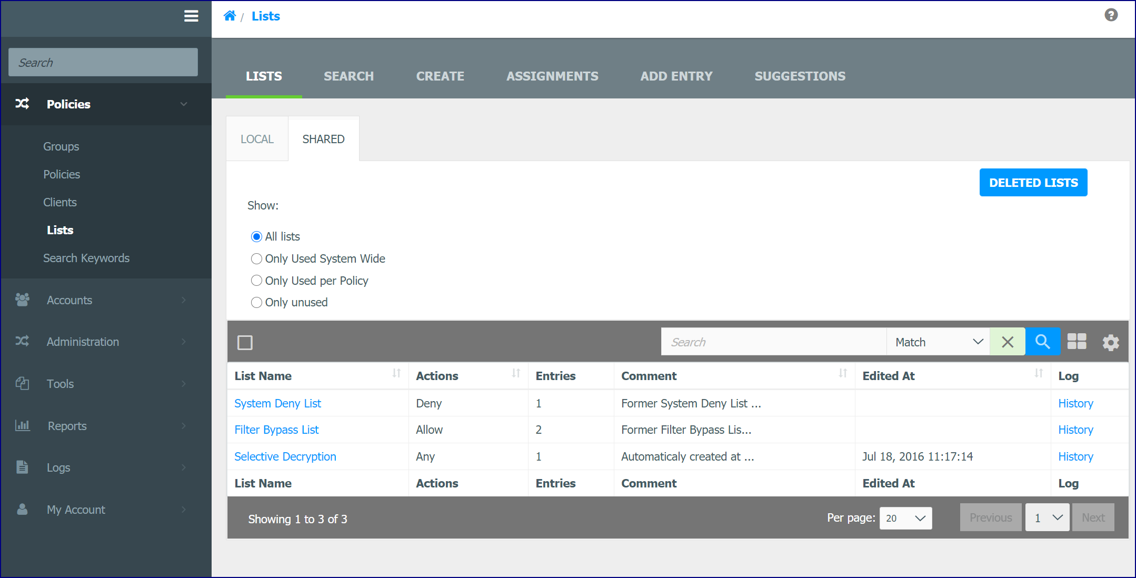1136x578 pixels.
Task: Open the help question mark icon
Action: [x=1111, y=15]
